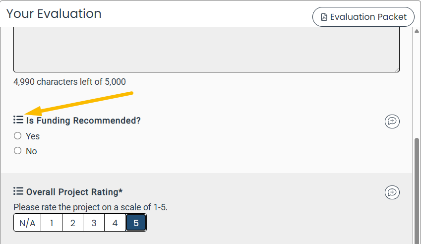
Task: Add a comment to Is Funding Recommended
Action: [x=392, y=121]
